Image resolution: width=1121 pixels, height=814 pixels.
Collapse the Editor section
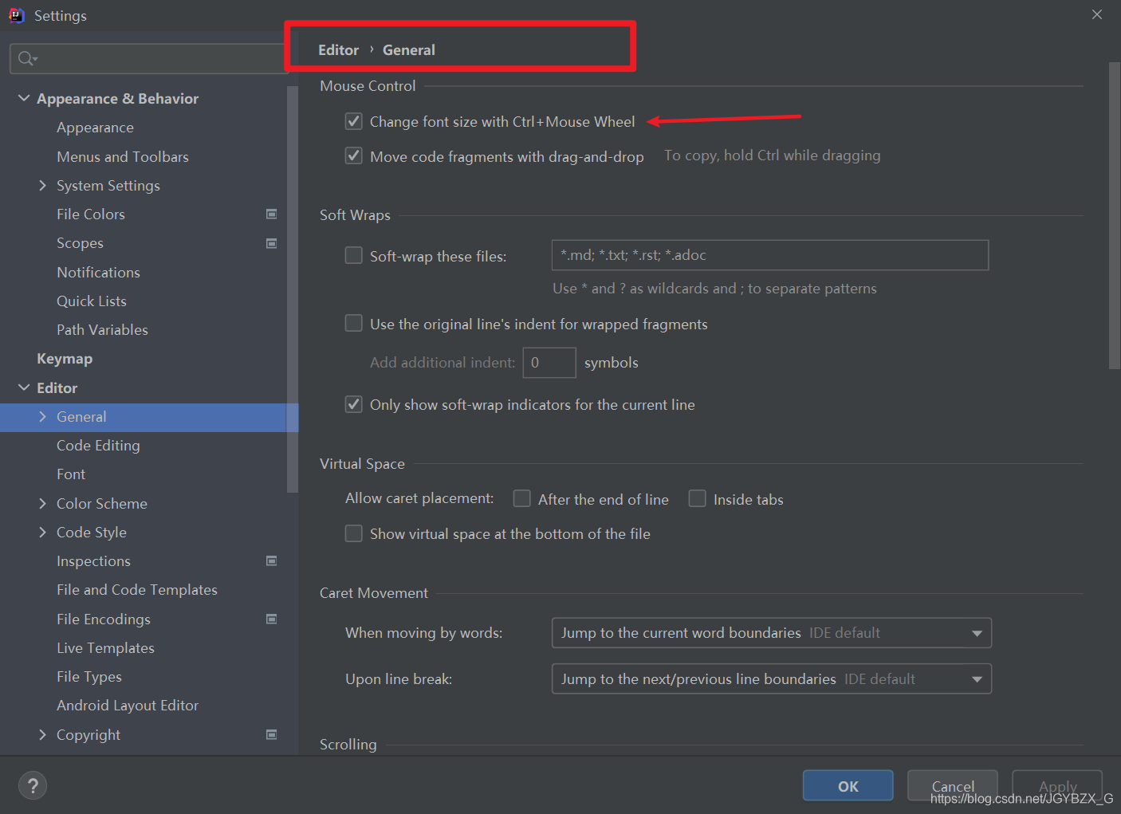point(24,387)
